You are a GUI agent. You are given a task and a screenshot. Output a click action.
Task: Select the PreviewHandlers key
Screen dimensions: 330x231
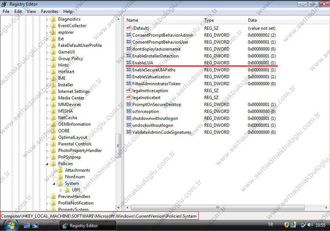tap(74, 196)
